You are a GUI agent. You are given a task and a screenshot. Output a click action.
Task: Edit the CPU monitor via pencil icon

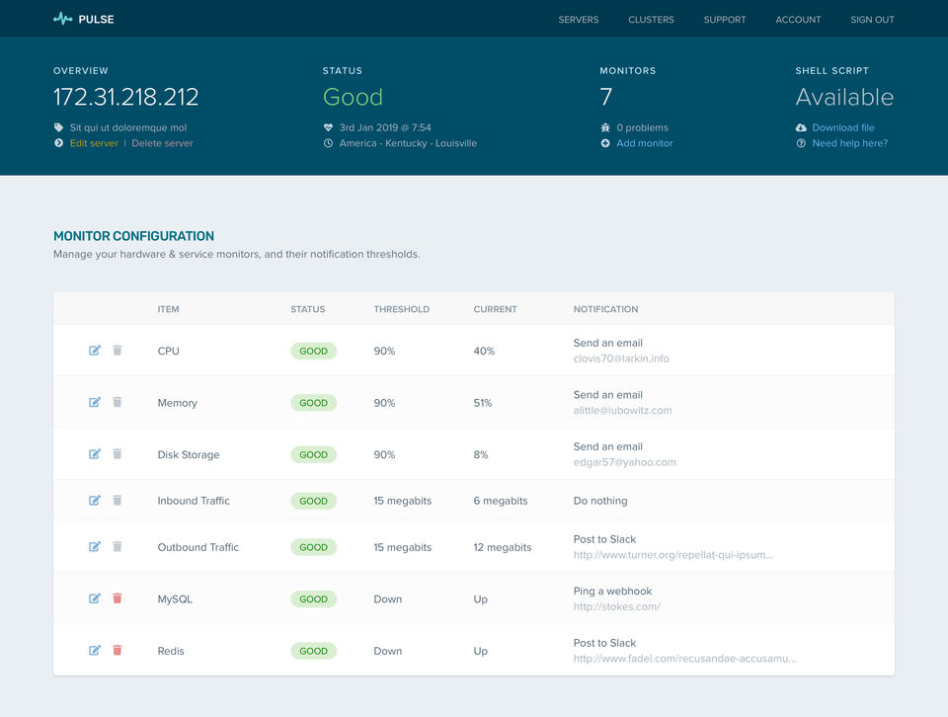coord(95,351)
